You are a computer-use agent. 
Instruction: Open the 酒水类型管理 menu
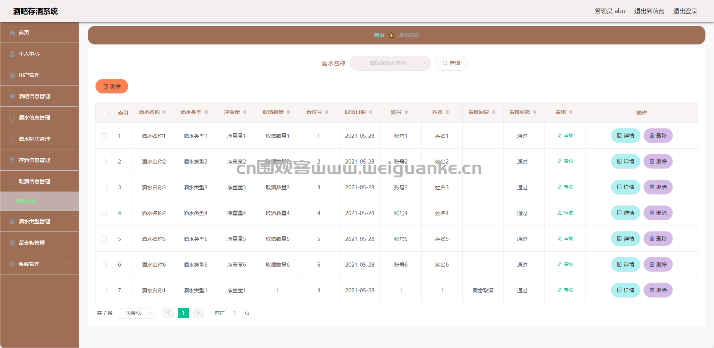point(40,221)
